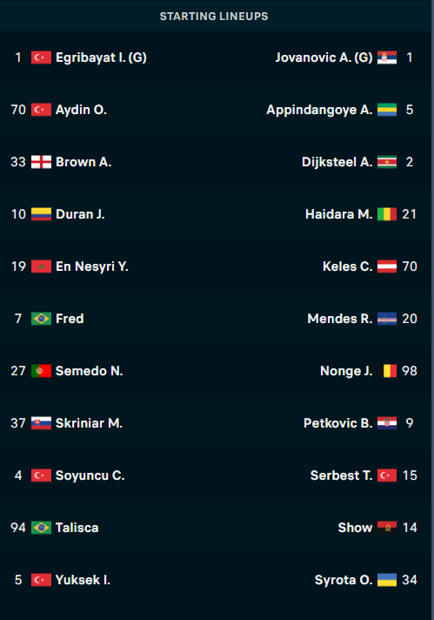The width and height of the screenshot is (434, 620).
Task: Open player Talisca's profile
Action: tap(77, 528)
